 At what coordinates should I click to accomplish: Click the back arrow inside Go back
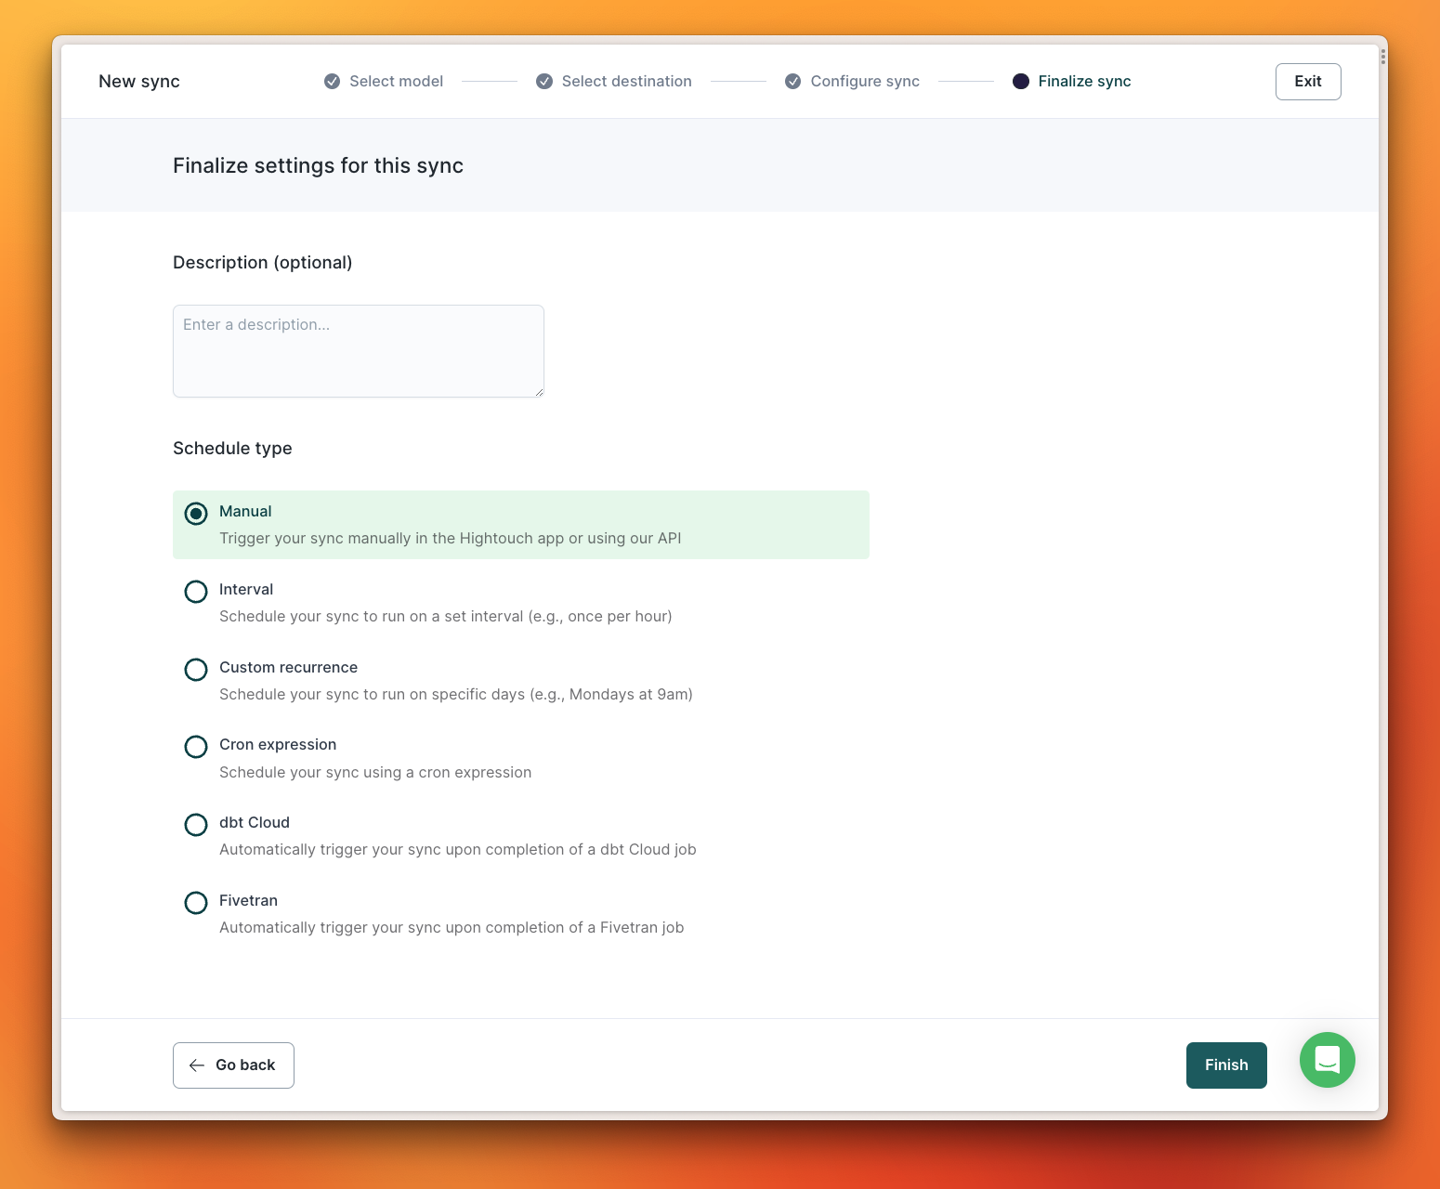tap(196, 1065)
